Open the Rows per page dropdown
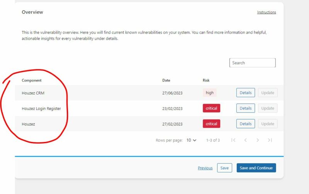This screenshot has height=194, width=309. click(191, 140)
